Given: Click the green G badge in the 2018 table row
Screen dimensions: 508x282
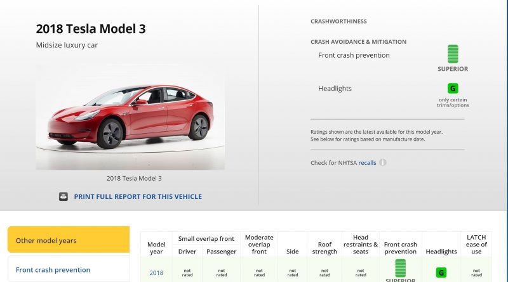Looking at the screenshot, I should (441, 273).
